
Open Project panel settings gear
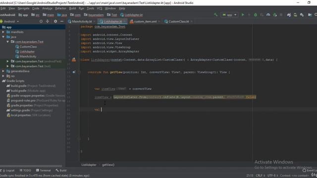click(x=55, y=21)
